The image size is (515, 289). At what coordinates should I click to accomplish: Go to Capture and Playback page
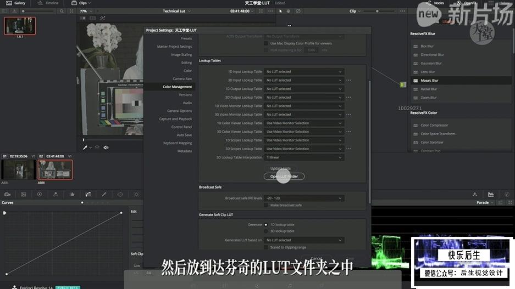click(175, 119)
